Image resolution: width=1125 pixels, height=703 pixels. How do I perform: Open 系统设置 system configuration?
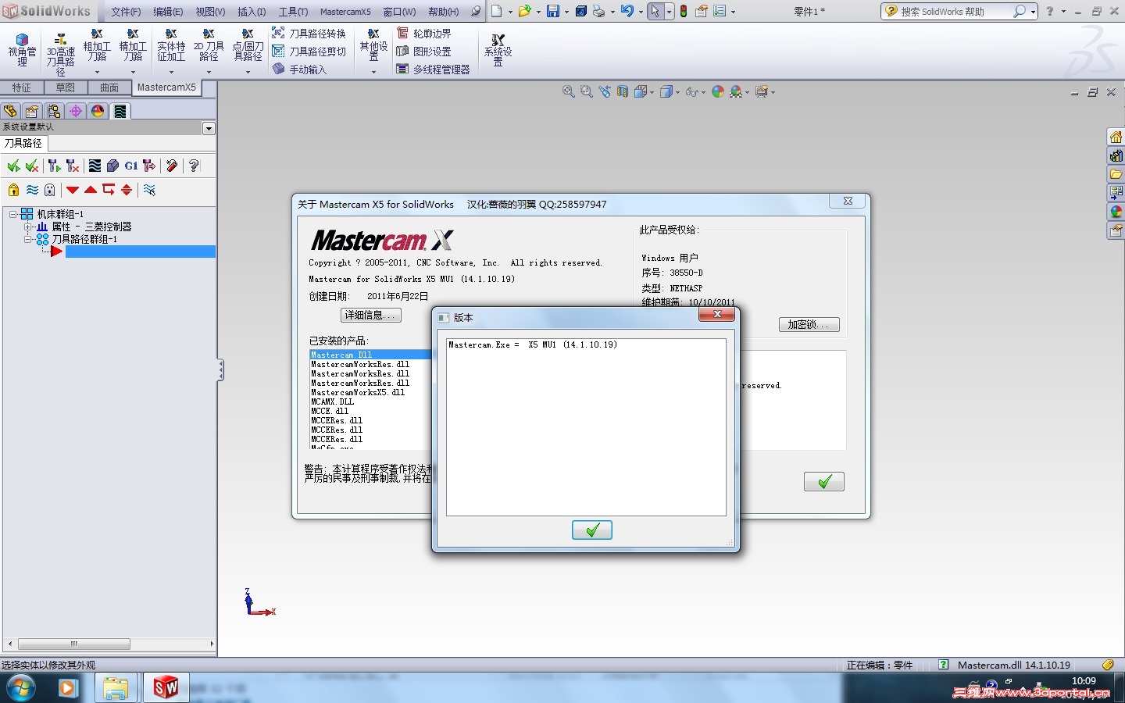tap(498, 51)
